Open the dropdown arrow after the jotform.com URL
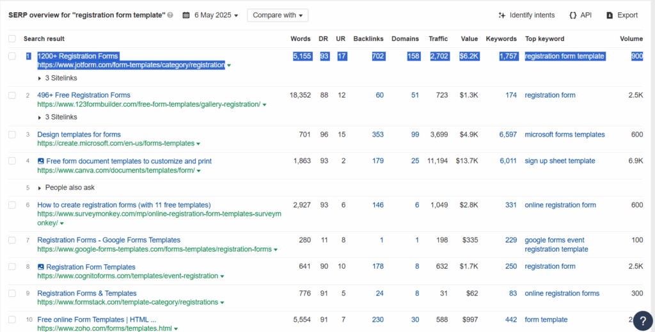 (229, 66)
